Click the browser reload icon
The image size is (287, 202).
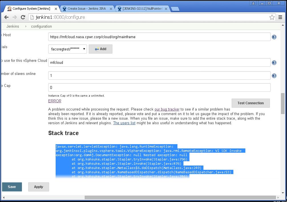pyautogui.click(x=23, y=17)
